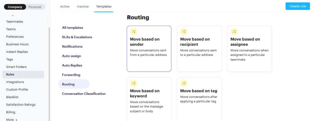Show All templates category

(x=72, y=28)
